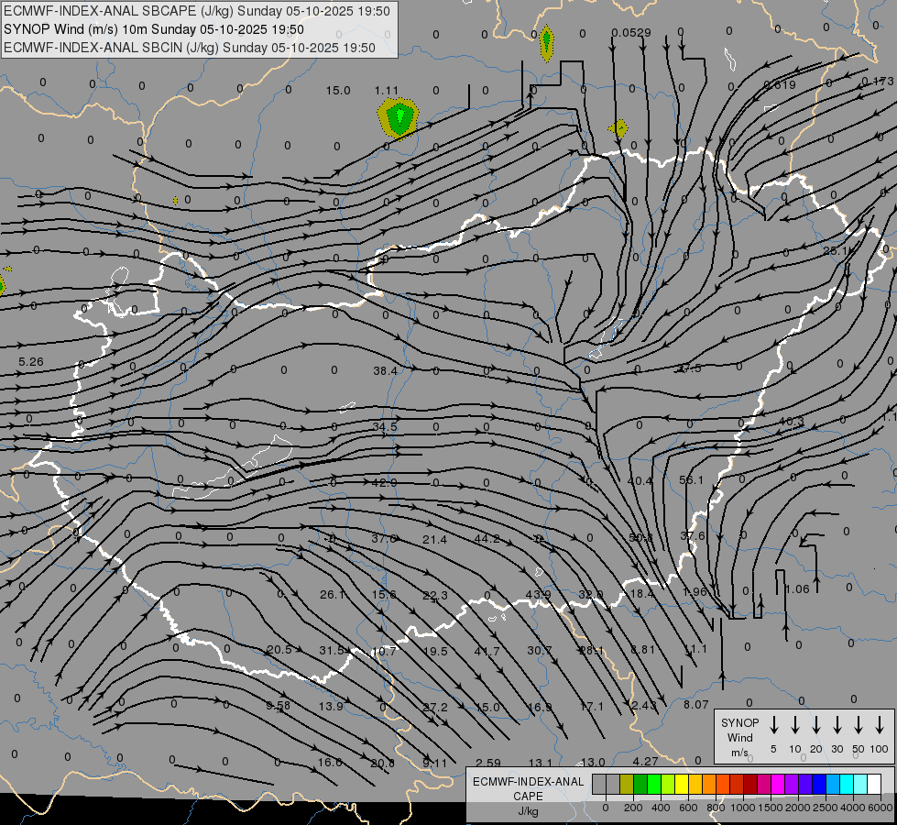Click the map value 27.5
The image size is (897, 825).
pyautogui.click(x=689, y=368)
